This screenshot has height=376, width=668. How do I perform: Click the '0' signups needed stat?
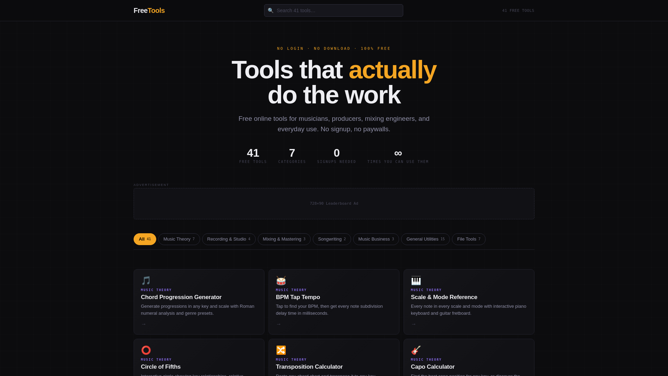click(336, 153)
